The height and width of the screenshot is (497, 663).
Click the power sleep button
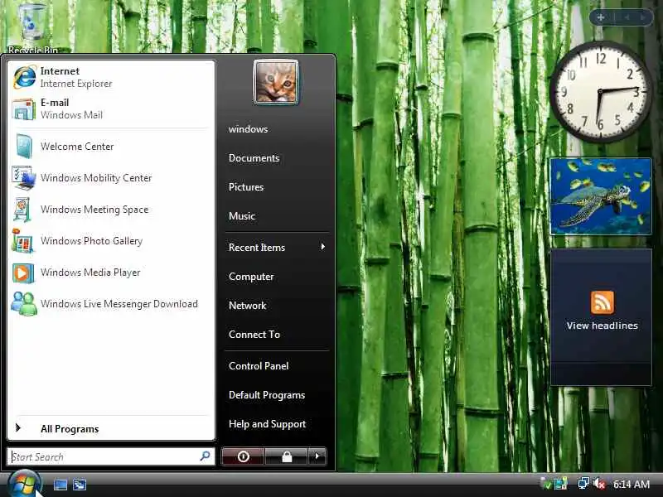pyautogui.click(x=243, y=456)
